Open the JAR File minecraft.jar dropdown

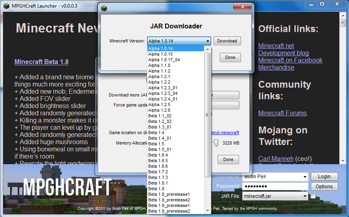pyautogui.click(x=305, y=196)
